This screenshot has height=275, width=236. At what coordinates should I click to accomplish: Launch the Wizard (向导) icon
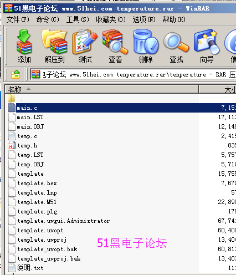[207, 46]
